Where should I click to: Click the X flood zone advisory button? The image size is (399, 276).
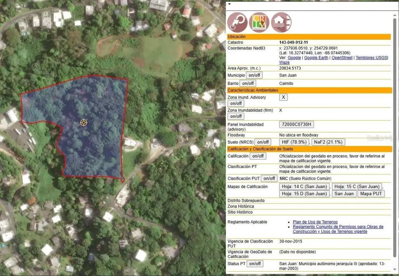point(283,97)
